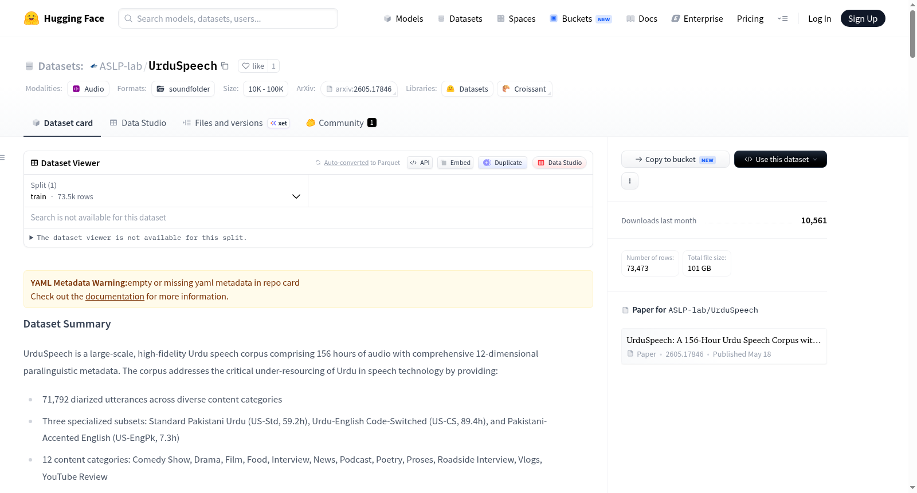Image resolution: width=917 pixels, height=493 pixels.
Task: Open the Use this dataset dropdown
Action: (x=781, y=159)
